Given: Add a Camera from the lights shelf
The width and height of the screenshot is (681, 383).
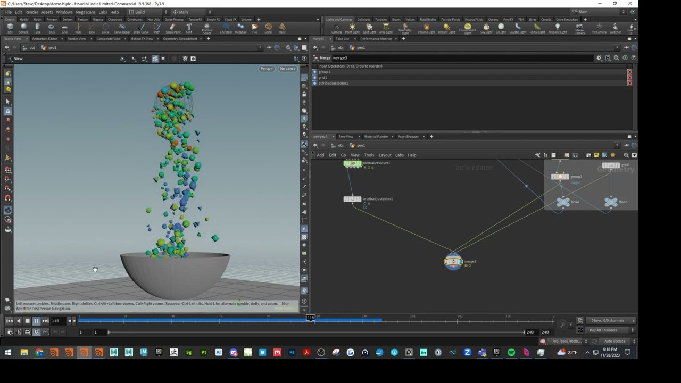Looking at the screenshot, I should click(336, 28).
